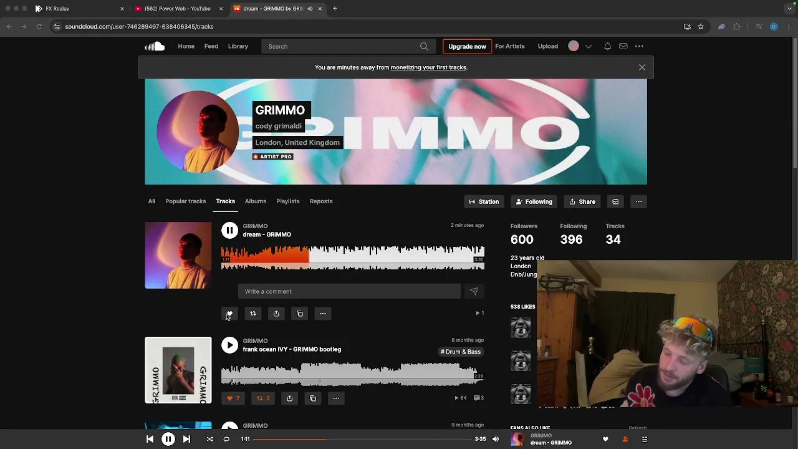Viewport: 798px width, 449px height.
Task: Toggle shuffle in player bar
Action: pos(209,439)
